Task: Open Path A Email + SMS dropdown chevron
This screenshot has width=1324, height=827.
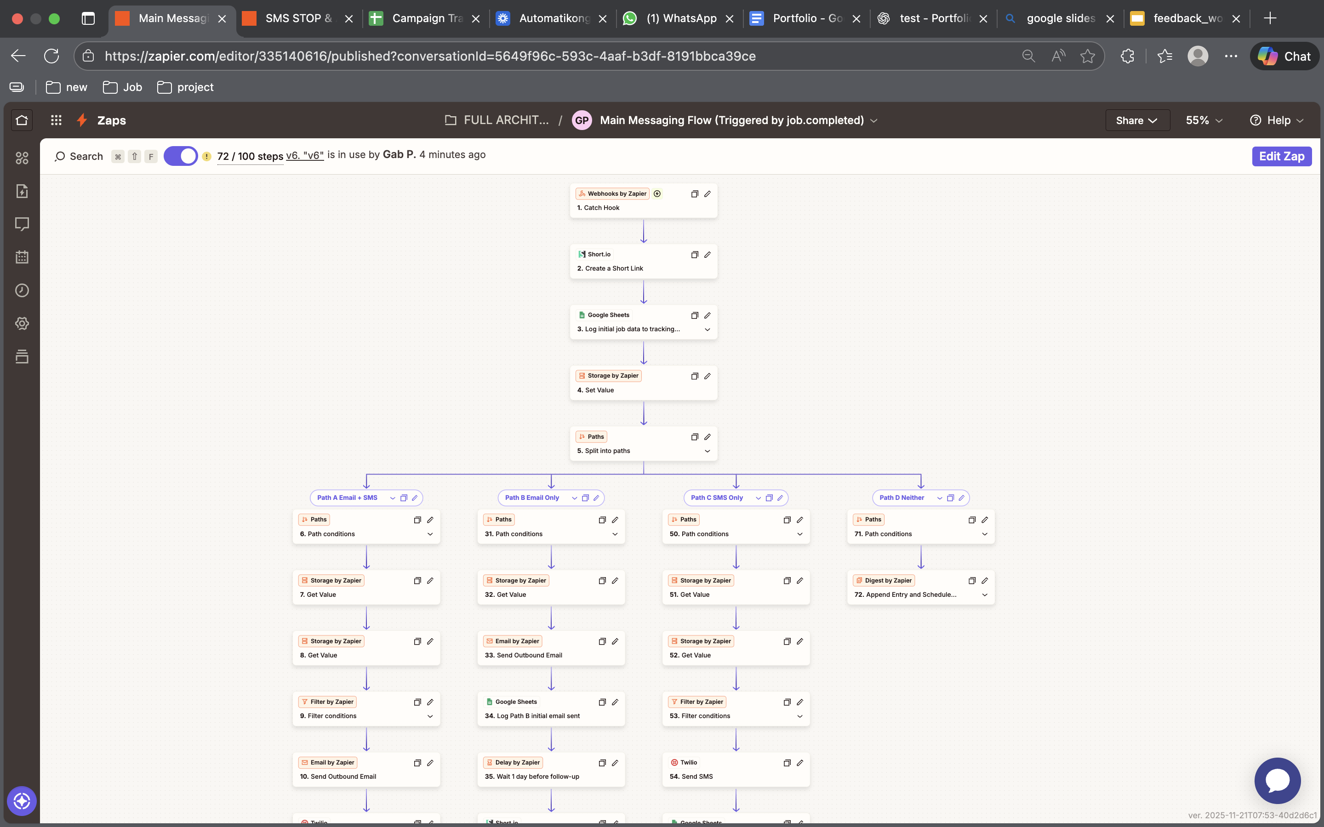Action: coord(392,498)
